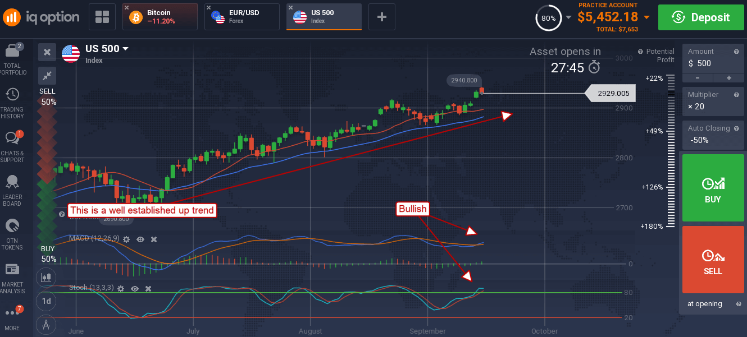Open OTN Tokens section

point(12,234)
